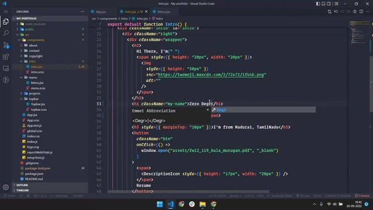Screen dimensions: 373x210
Task: Click the split editor icon
Action: point(361,12)
